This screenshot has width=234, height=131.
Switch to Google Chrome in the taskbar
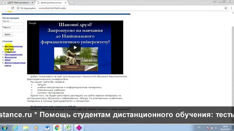[57, 128]
